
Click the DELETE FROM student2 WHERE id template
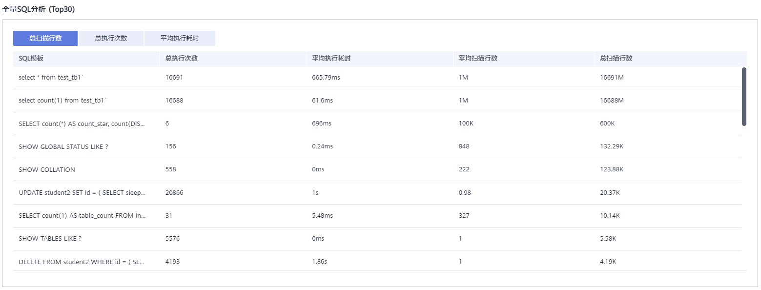[x=82, y=262]
